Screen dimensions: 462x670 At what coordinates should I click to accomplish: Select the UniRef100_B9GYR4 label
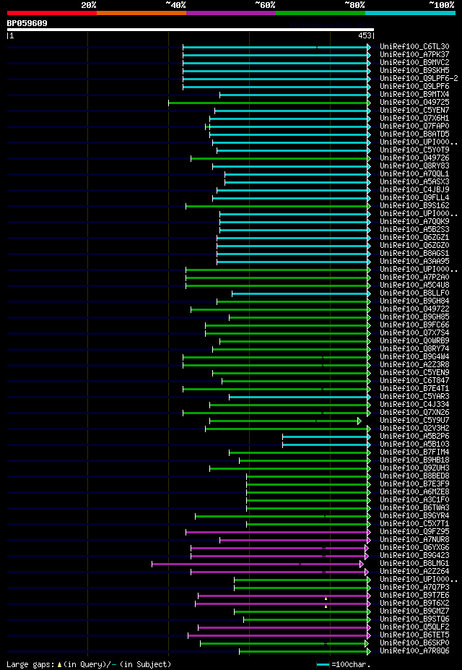(414, 516)
